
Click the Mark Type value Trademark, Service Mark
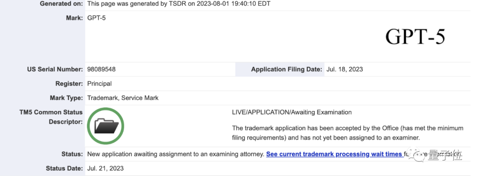[x=123, y=98]
